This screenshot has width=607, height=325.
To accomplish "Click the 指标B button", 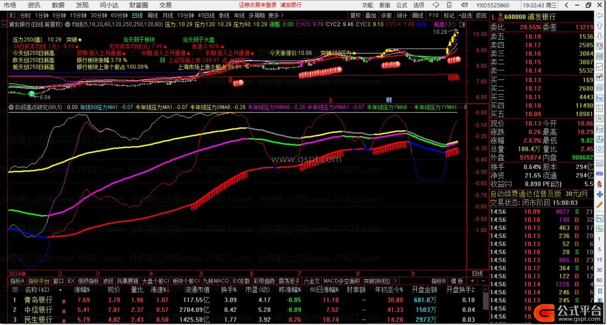I will click(438, 281).
